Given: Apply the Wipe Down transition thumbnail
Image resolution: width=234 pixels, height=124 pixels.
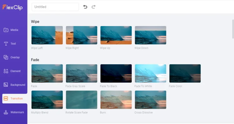Looking at the screenshot, I should coord(150,35).
